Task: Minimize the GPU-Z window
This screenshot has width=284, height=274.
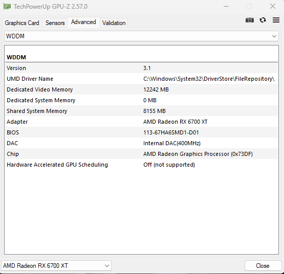Action: pos(226,7)
